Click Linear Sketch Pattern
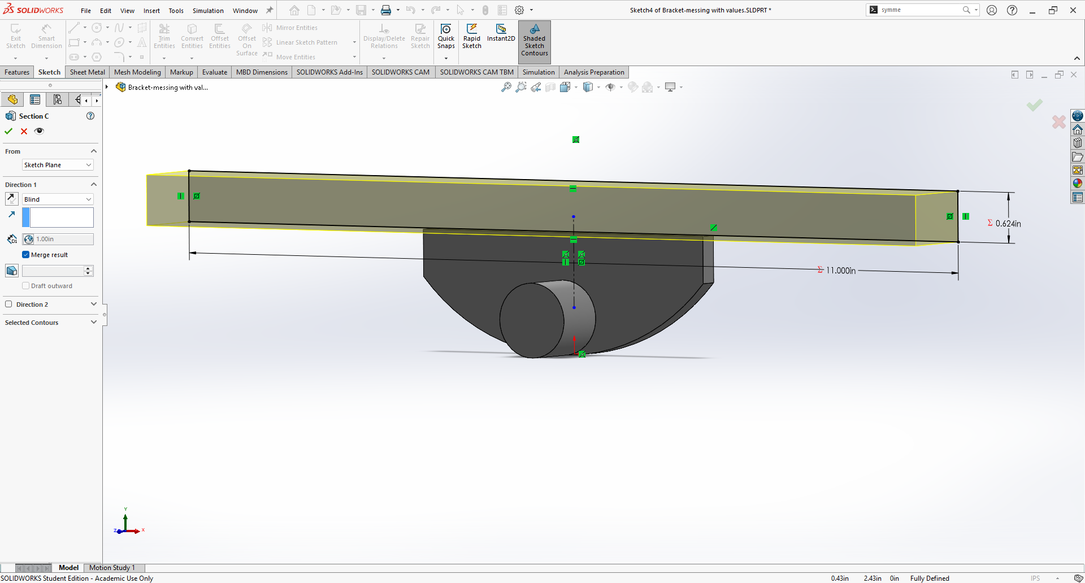Screen dimensions: 1085x583 click(x=300, y=42)
